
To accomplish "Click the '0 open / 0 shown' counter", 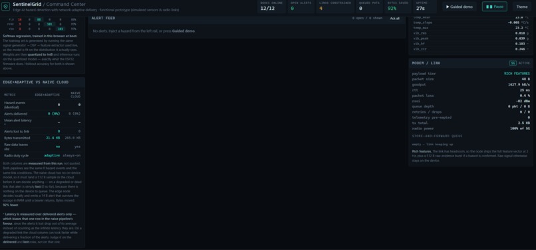I will (367, 19).
